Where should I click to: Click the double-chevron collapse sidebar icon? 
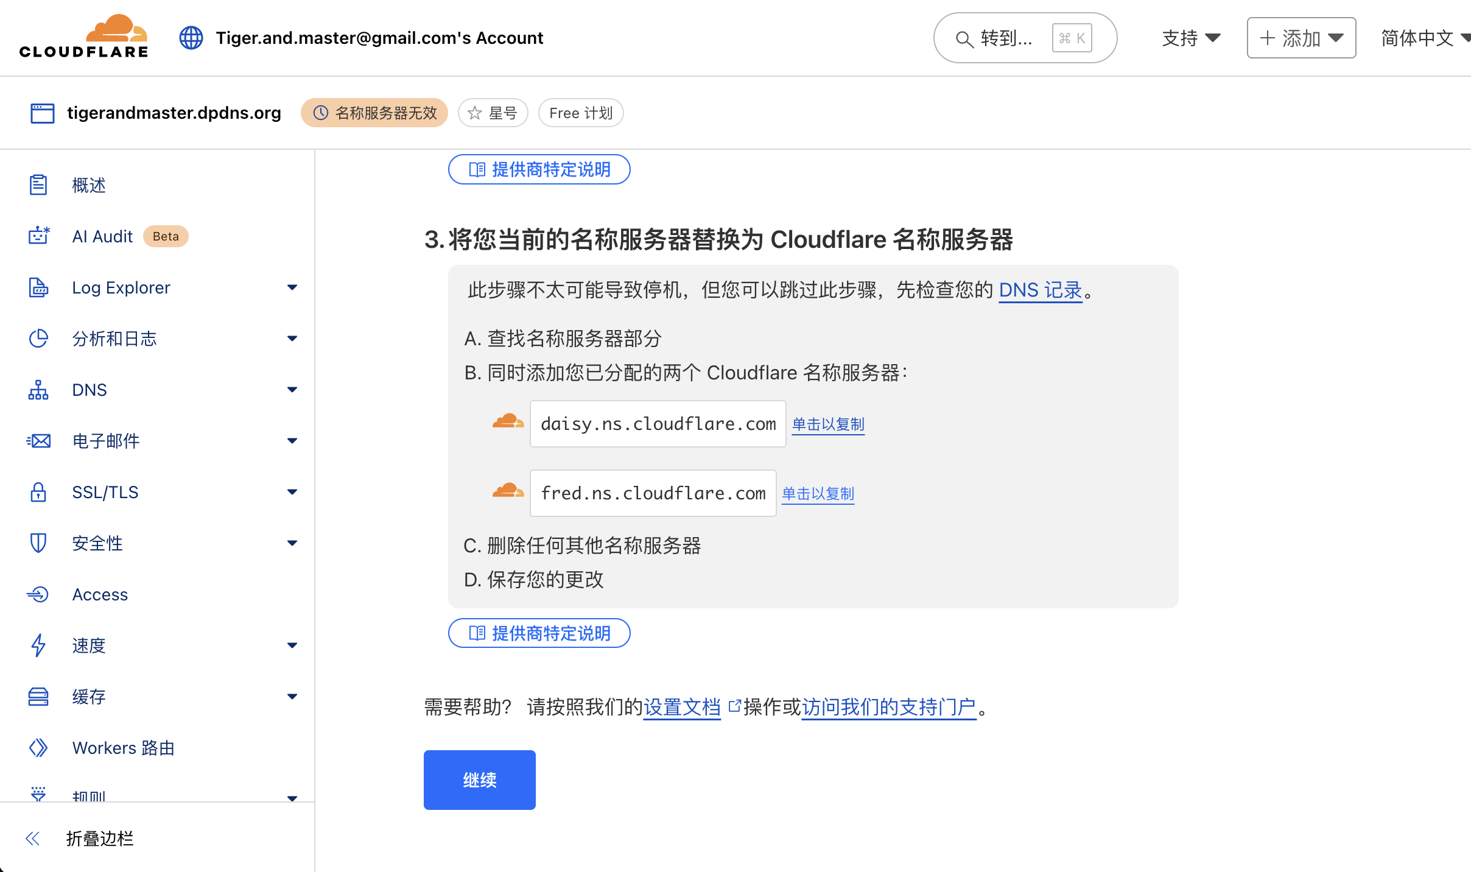pyautogui.click(x=33, y=839)
